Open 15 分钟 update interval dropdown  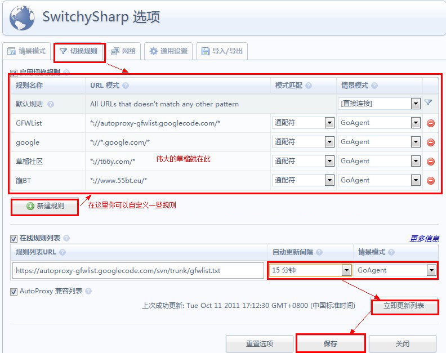310,270
